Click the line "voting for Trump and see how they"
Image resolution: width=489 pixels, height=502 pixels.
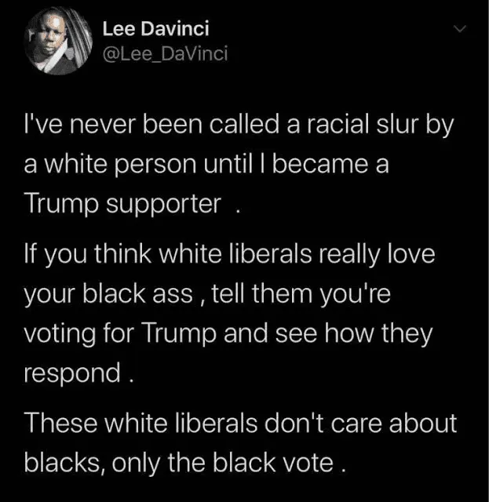pos(228,335)
